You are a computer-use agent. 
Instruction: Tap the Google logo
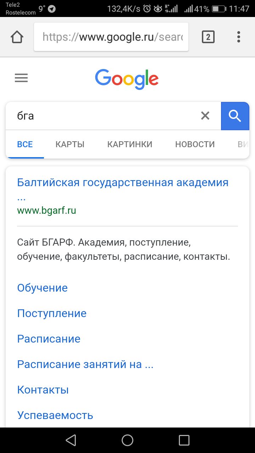click(x=127, y=79)
